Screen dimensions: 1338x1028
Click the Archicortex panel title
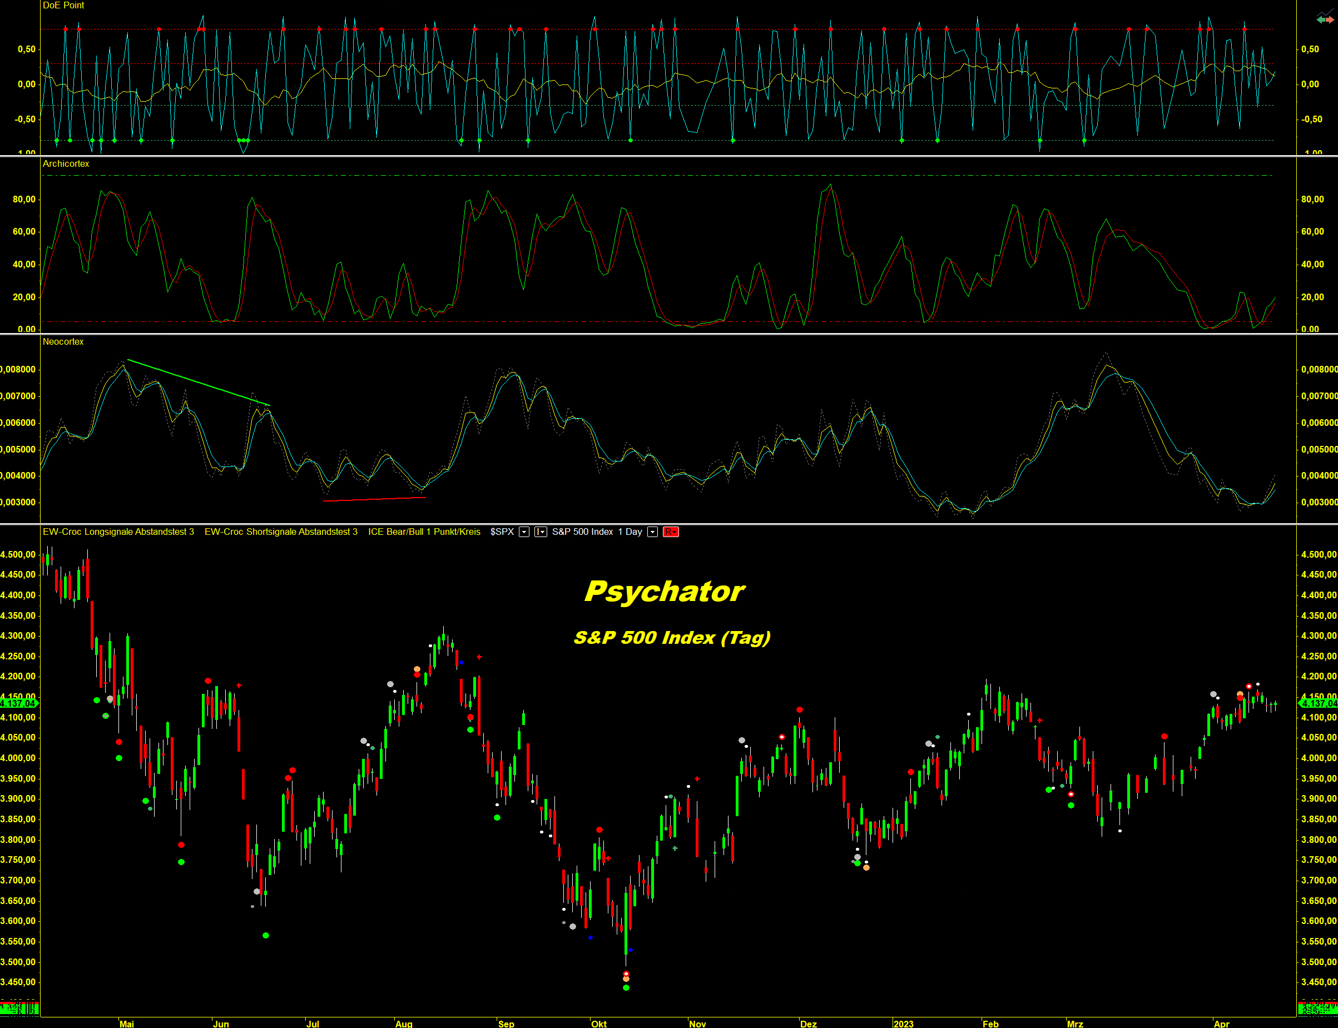tap(66, 164)
